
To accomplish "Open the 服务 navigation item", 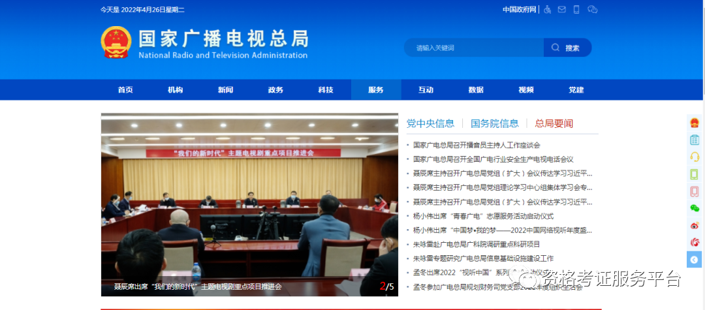I will [376, 90].
